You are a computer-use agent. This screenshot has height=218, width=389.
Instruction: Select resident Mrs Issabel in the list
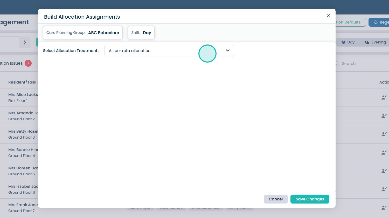(x=23, y=186)
